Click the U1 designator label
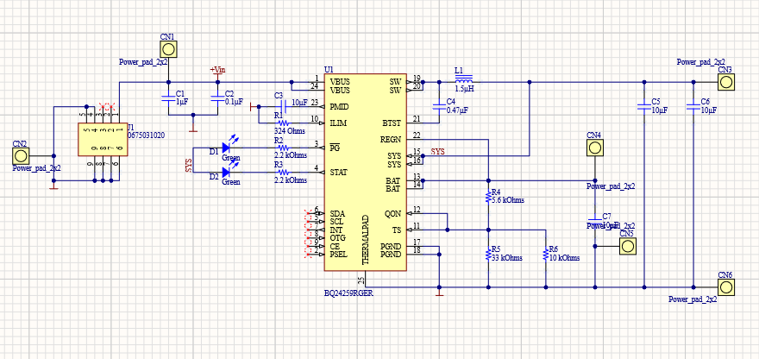Image resolution: width=759 pixels, height=359 pixels. pyautogui.click(x=329, y=69)
